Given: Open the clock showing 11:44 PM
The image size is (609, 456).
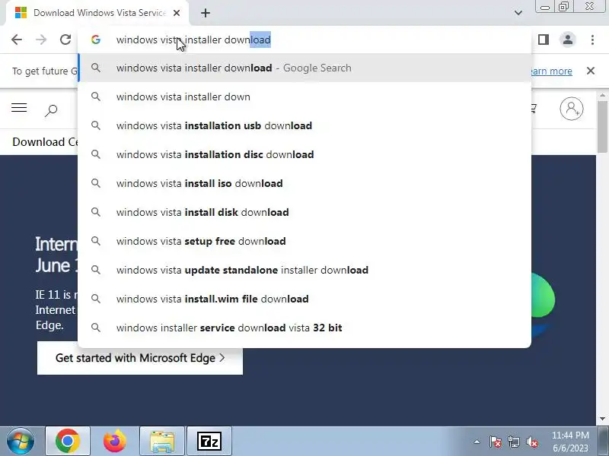Looking at the screenshot, I should click(x=570, y=442).
